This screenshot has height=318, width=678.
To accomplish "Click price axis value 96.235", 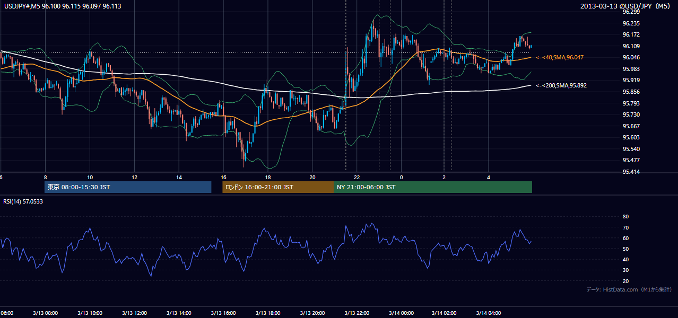I will (631, 23).
